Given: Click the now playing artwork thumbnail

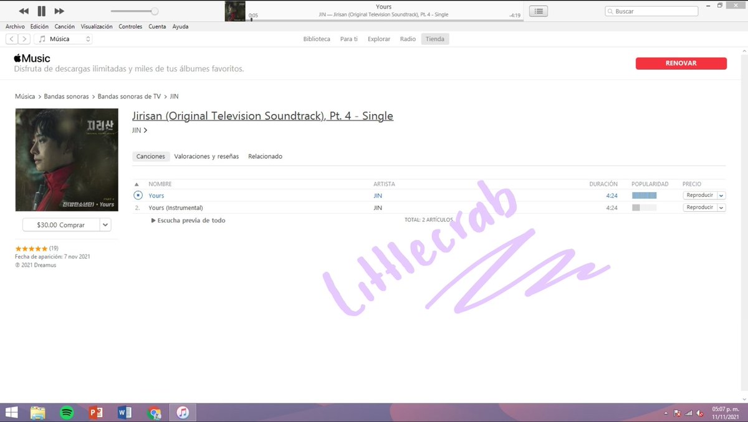Looking at the screenshot, I should point(235,11).
